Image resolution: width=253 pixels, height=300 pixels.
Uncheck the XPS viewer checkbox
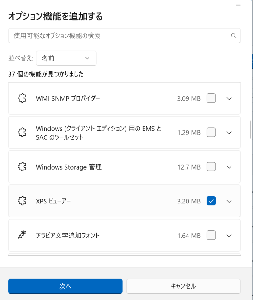pyautogui.click(x=211, y=201)
